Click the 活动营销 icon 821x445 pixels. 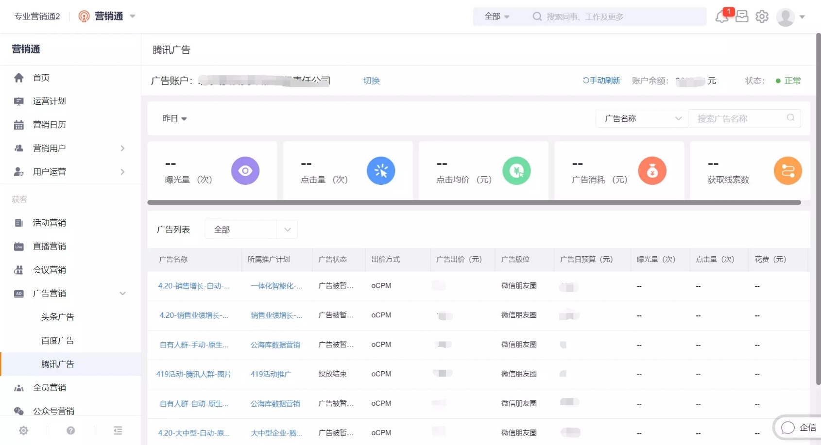pyautogui.click(x=19, y=223)
